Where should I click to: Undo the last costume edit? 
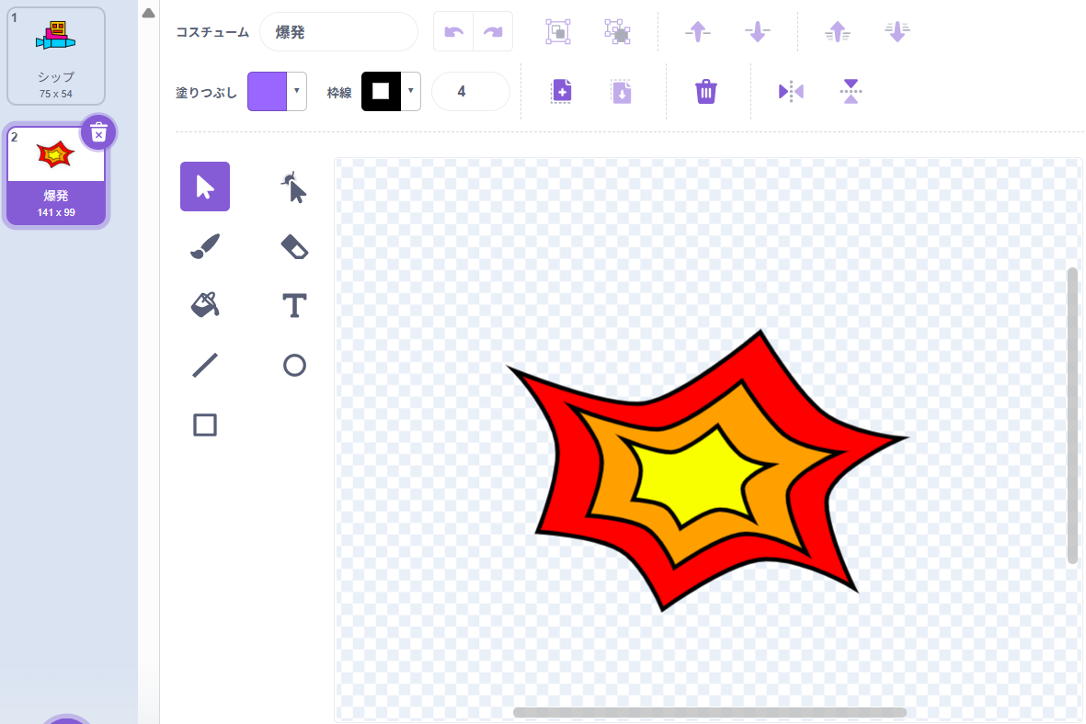pos(453,32)
